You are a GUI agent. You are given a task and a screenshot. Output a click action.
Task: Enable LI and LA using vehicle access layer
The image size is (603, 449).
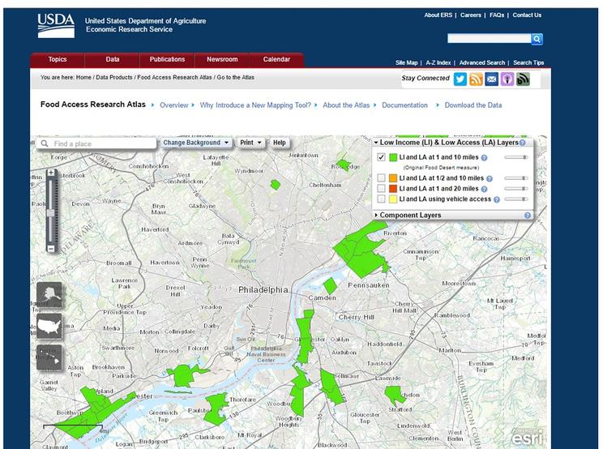[381, 199]
